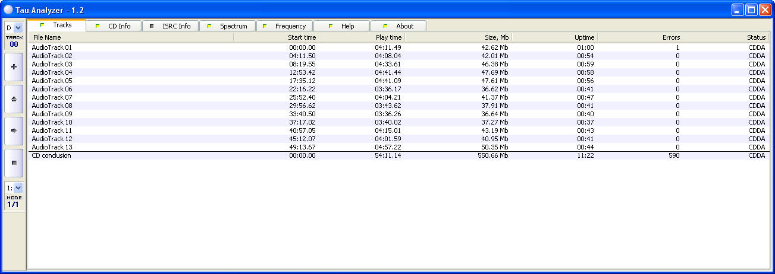Image resolution: width=775 pixels, height=274 pixels.
Task: Click the Tau Analyzer title bar icon
Action: [x=8, y=9]
